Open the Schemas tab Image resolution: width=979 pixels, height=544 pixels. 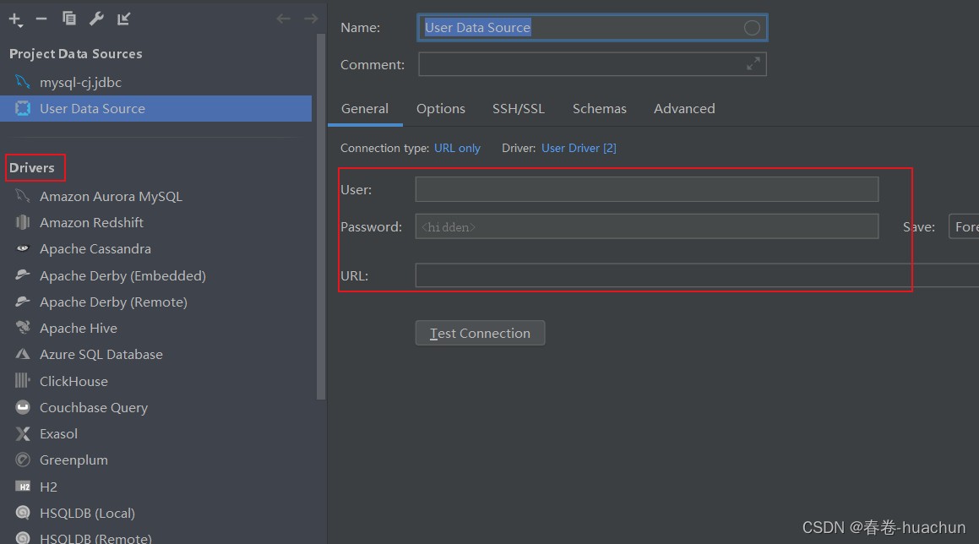tap(599, 108)
